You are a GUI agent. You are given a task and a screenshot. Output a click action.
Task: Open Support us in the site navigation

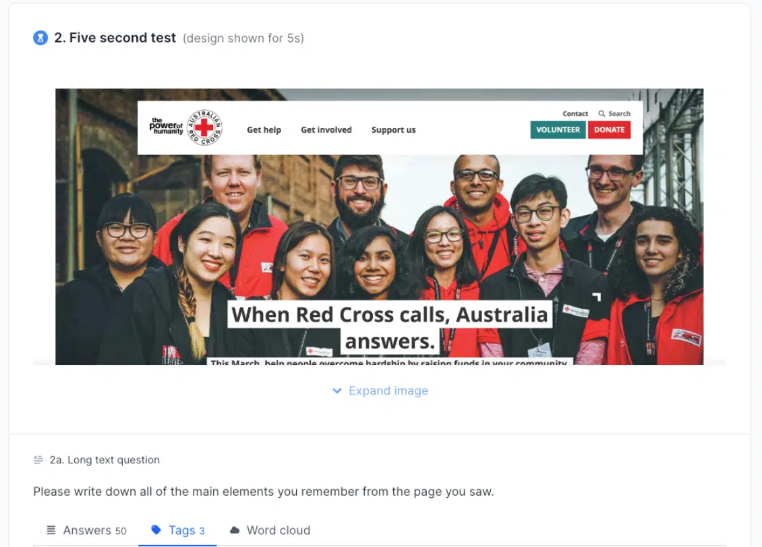[x=394, y=129]
